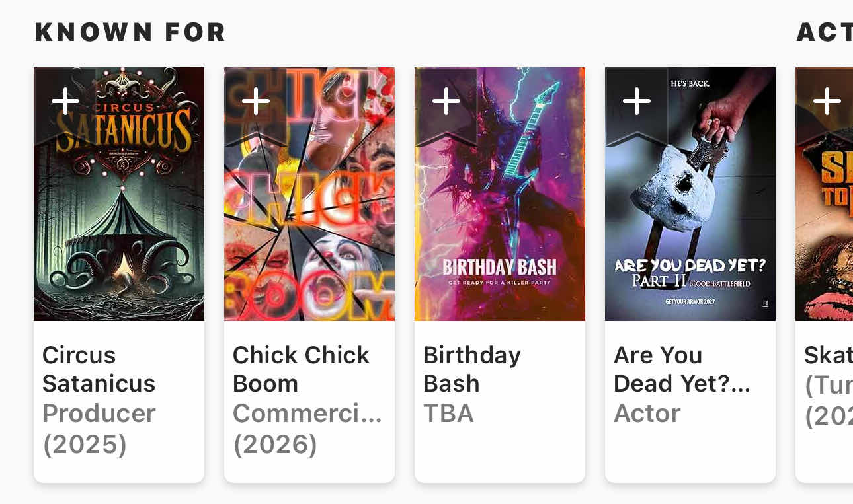Click the Are You Dead Yet? title link
This screenshot has height=504, width=853.
pyautogui.click(x=681, y=369)
